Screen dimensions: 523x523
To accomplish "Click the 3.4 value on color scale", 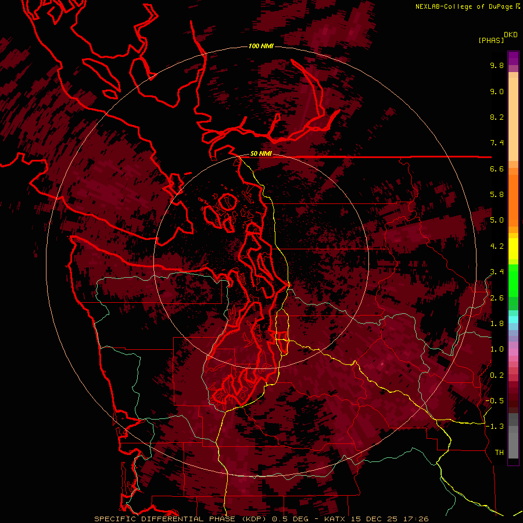I will pyautogui.click(x=497, y=272).
